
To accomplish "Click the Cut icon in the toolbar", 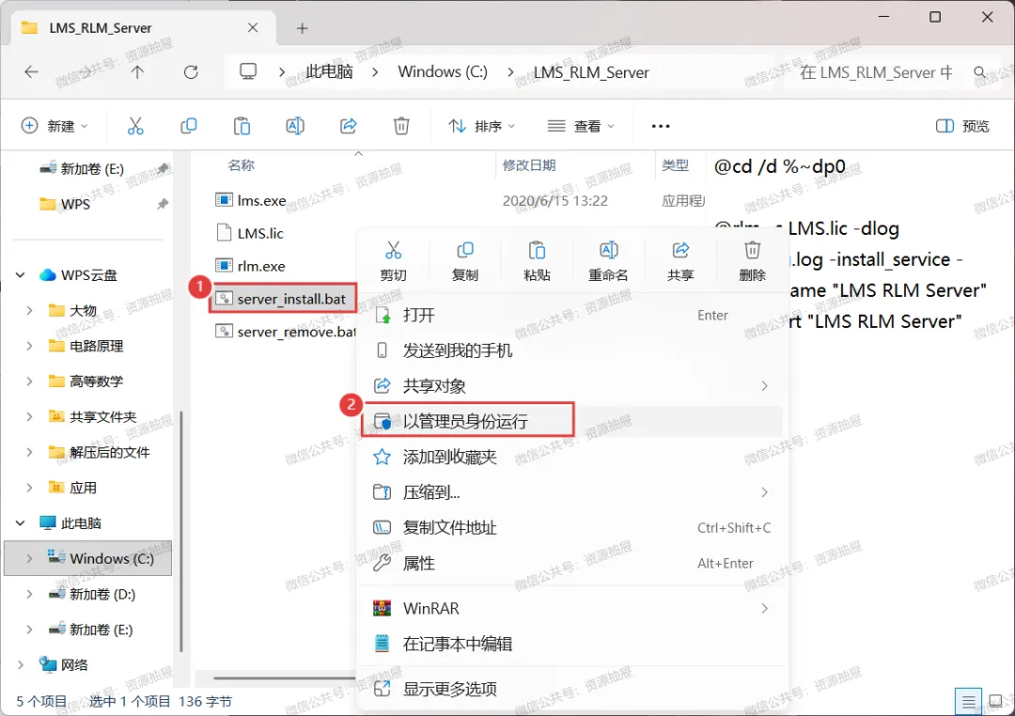I will pyautogui.click(x=135, y=126).
